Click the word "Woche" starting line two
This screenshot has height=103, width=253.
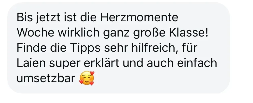pyautogui.click(x=35, y=32)
